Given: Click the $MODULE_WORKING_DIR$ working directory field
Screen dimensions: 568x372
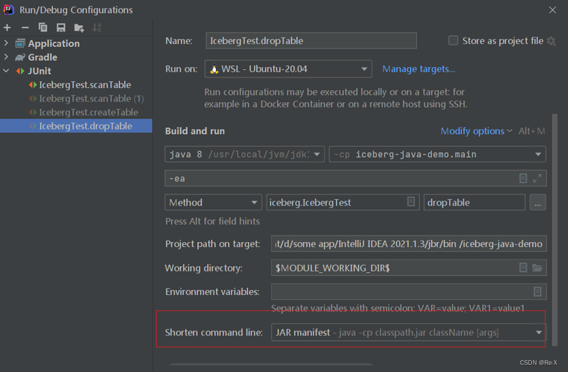Looking at the screenshot, I should (x=408, y=267).
